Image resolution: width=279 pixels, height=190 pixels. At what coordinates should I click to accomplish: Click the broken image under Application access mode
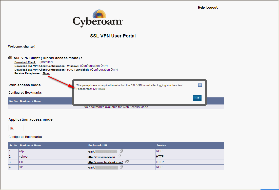[16, 128]
